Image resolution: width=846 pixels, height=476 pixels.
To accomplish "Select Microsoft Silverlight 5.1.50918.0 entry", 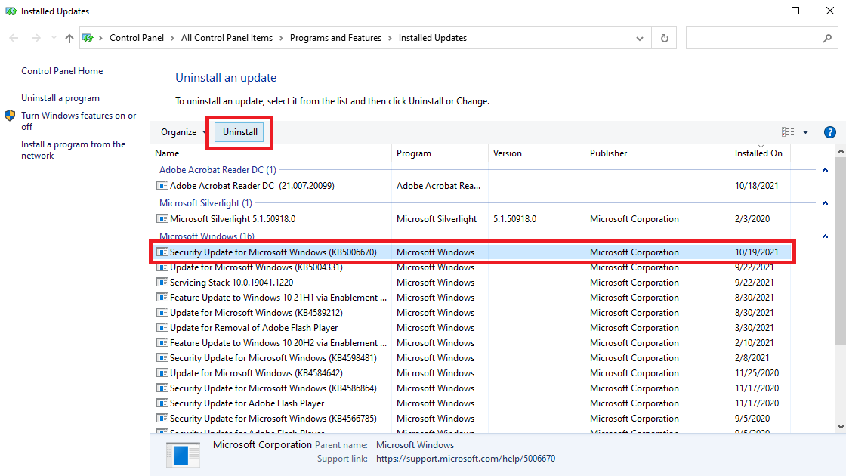I will pos(473,219).
